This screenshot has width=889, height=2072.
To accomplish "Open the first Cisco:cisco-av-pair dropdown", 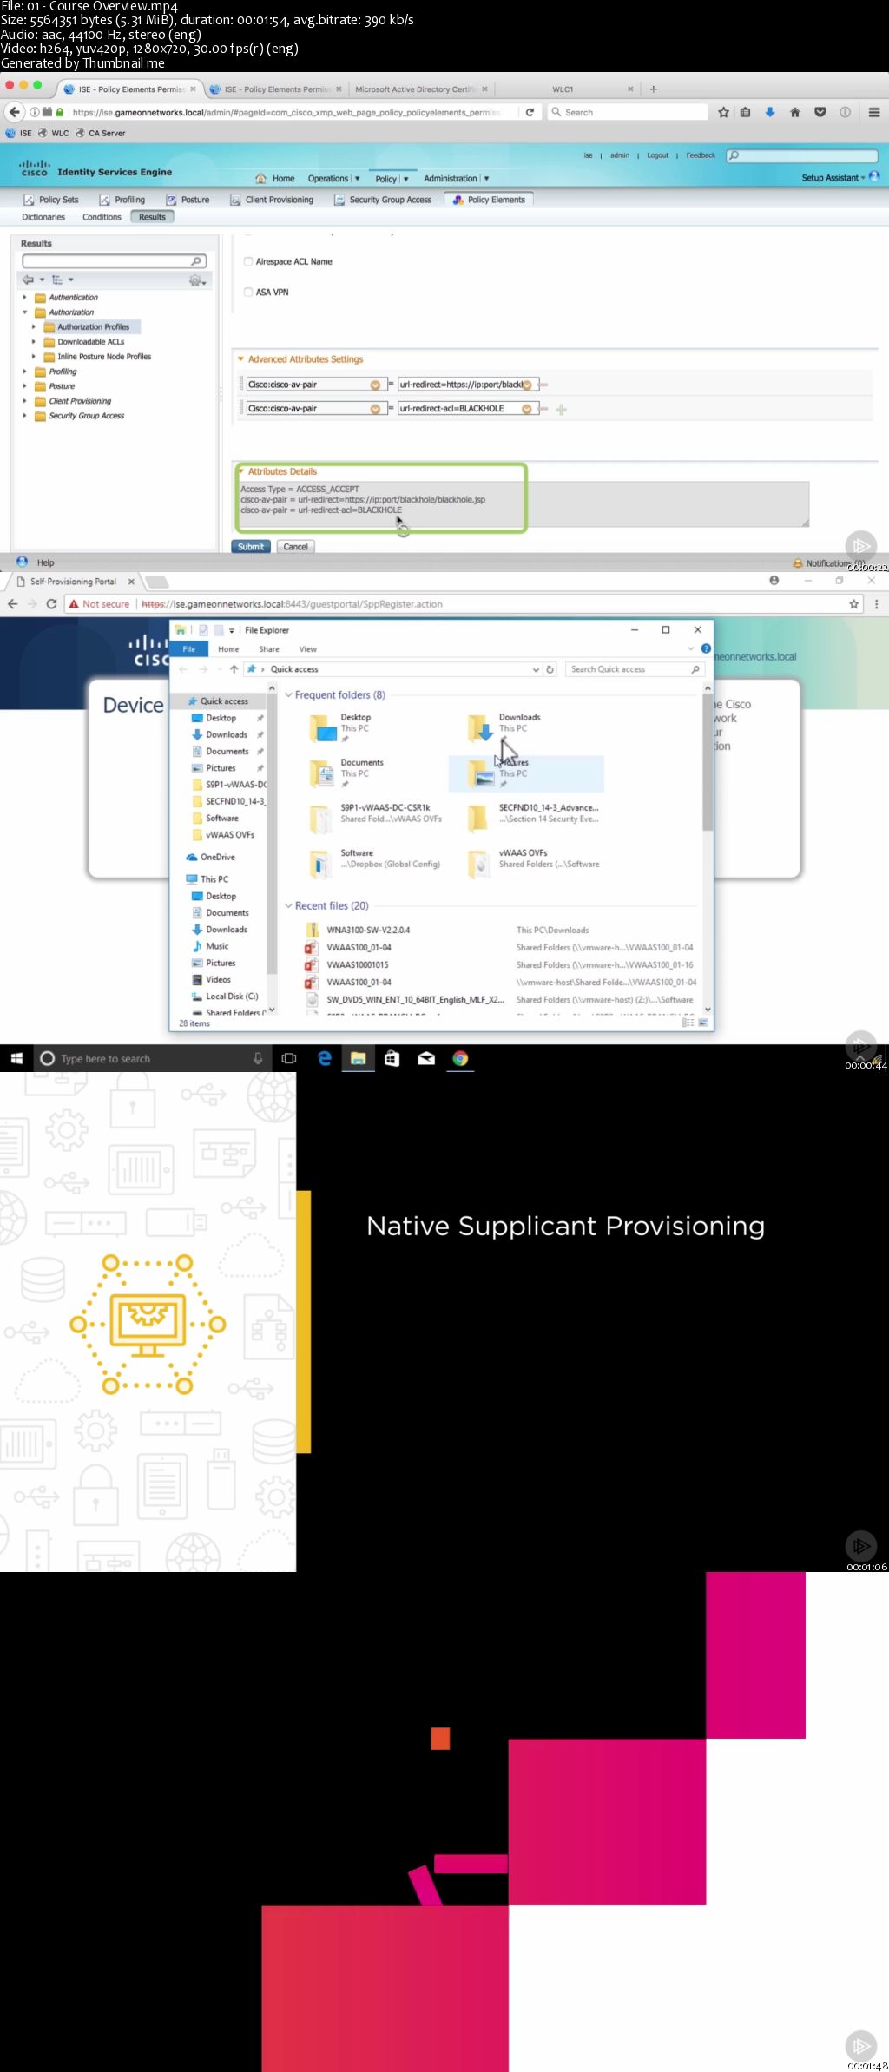I will [375, 385].
